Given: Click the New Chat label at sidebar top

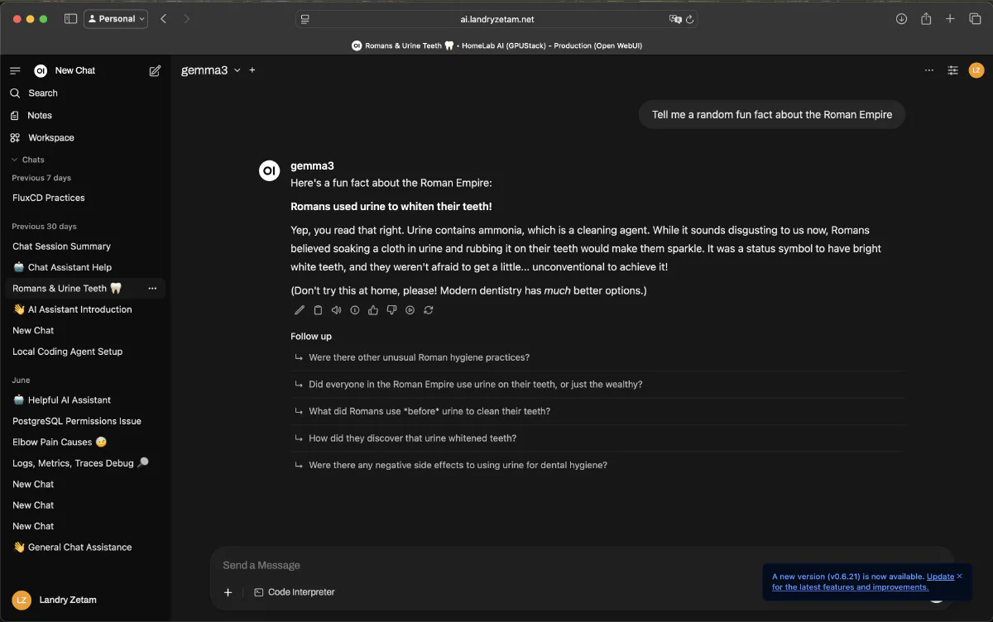Looking at the screenshot, I should (x=75, y=71).
